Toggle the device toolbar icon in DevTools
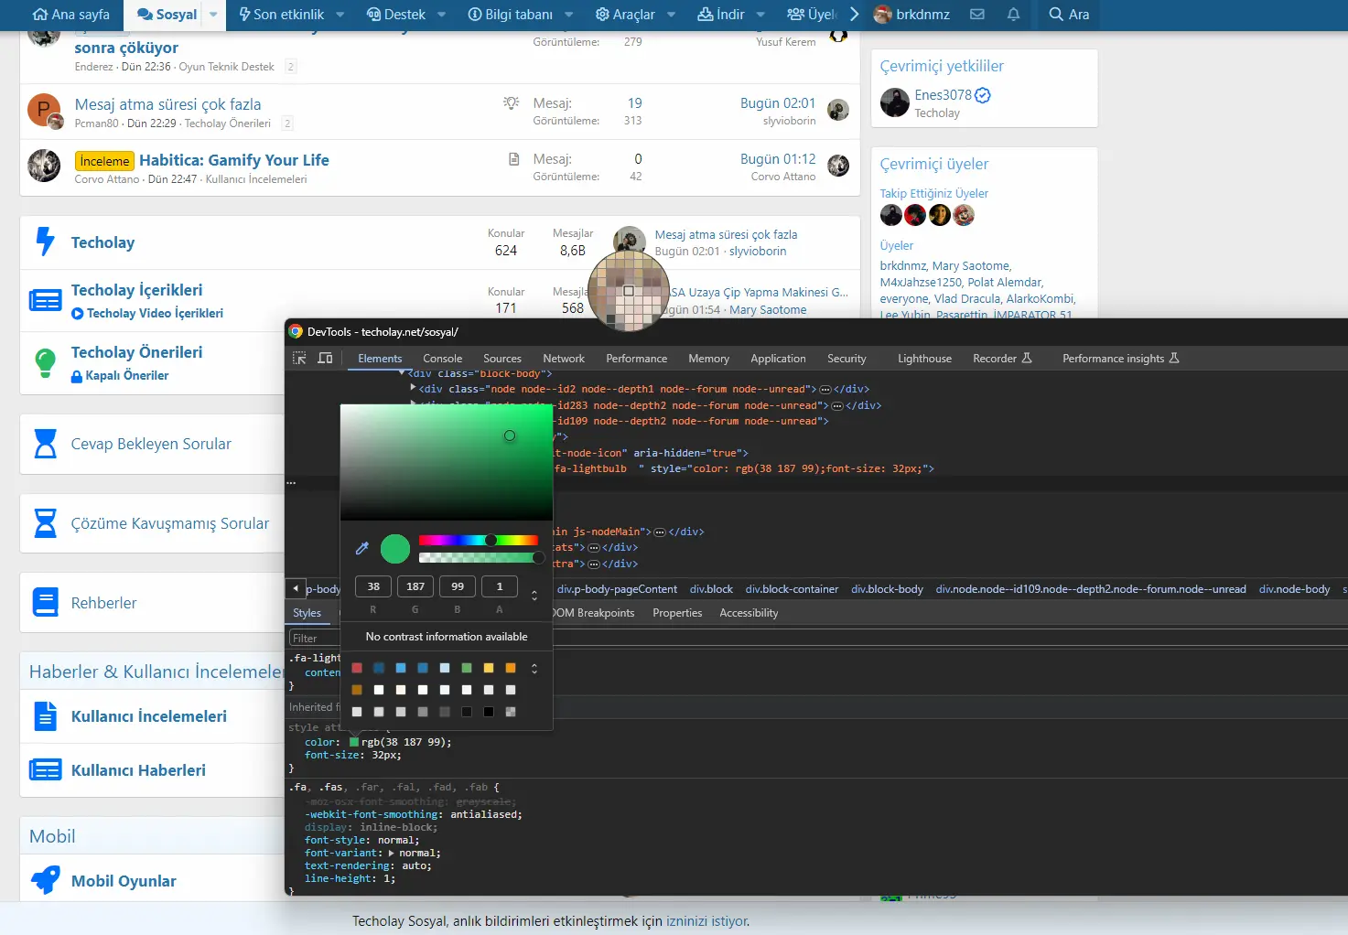1348x935 pixels. pyautogui.click(x=325, y=358)
